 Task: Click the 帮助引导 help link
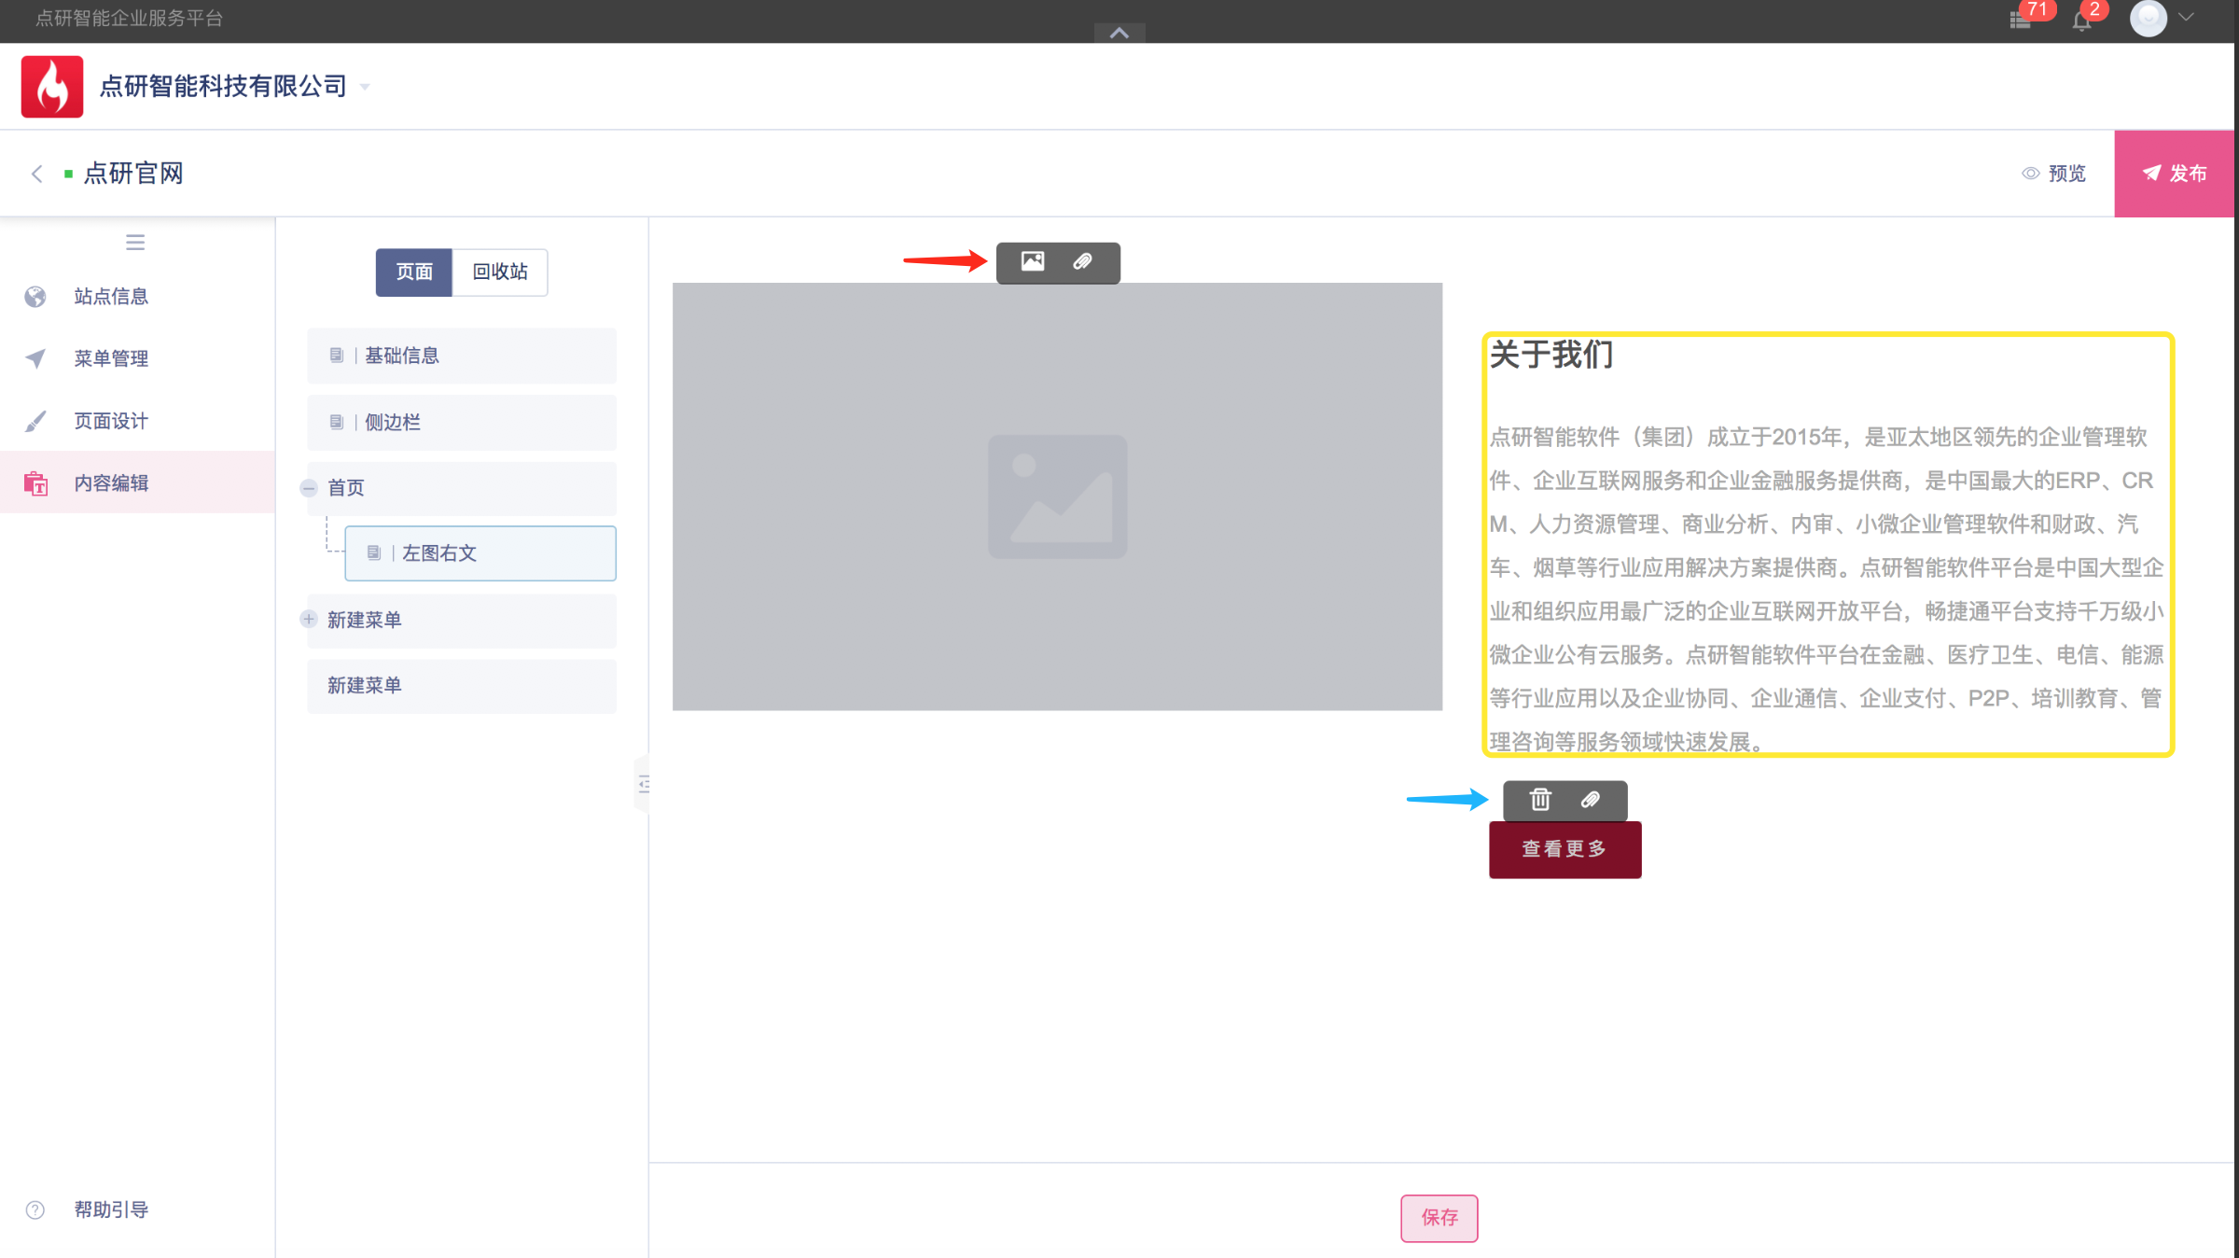111,1210
